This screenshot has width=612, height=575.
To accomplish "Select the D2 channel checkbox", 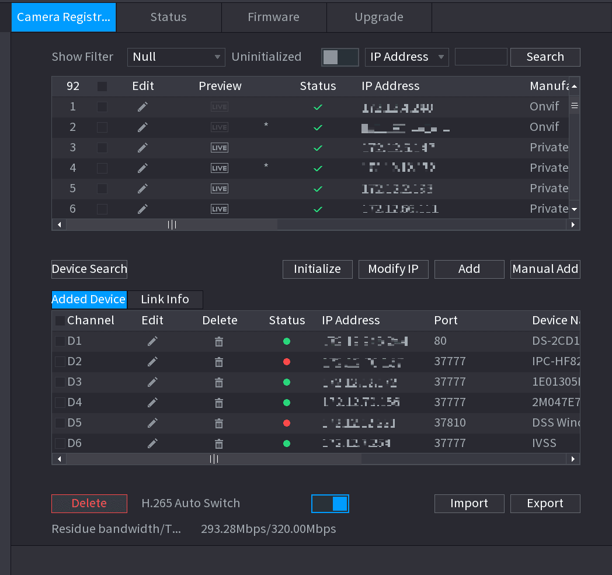I will (x=60, y=362).
